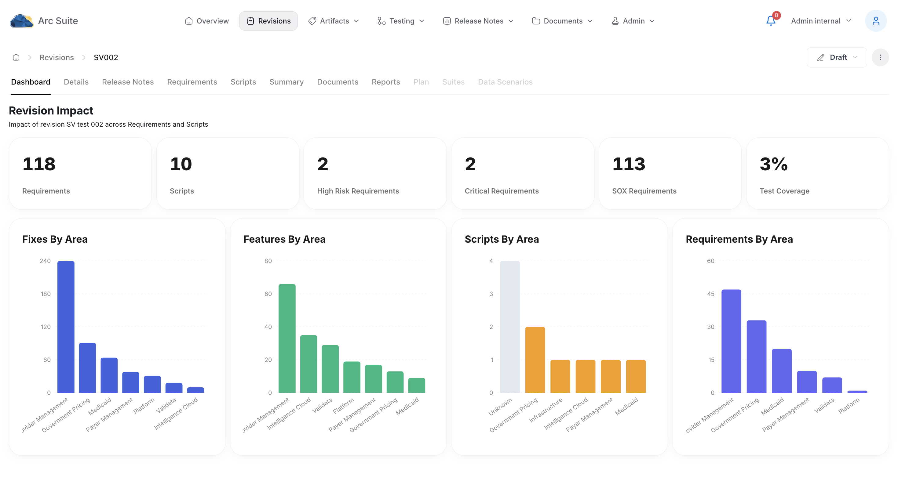Open the Summary tab
The width and height of the screenshot is (898, 481).
[286, 82]
